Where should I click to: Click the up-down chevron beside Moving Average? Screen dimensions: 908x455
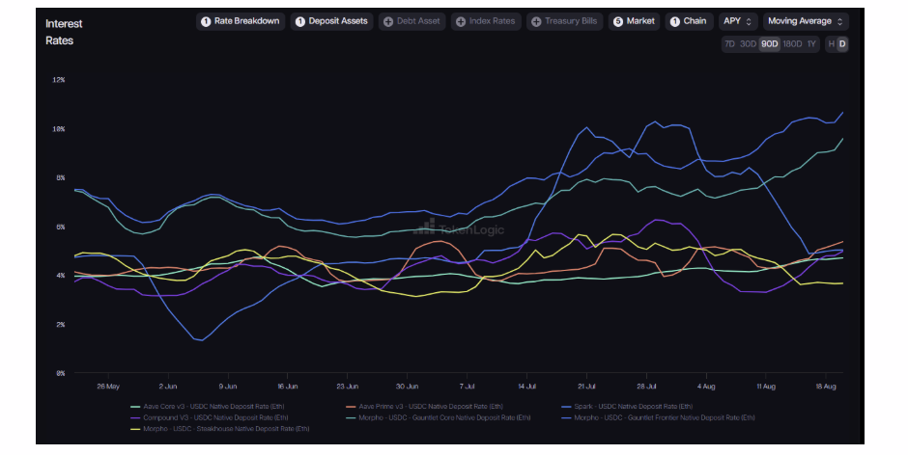point(839,22)
